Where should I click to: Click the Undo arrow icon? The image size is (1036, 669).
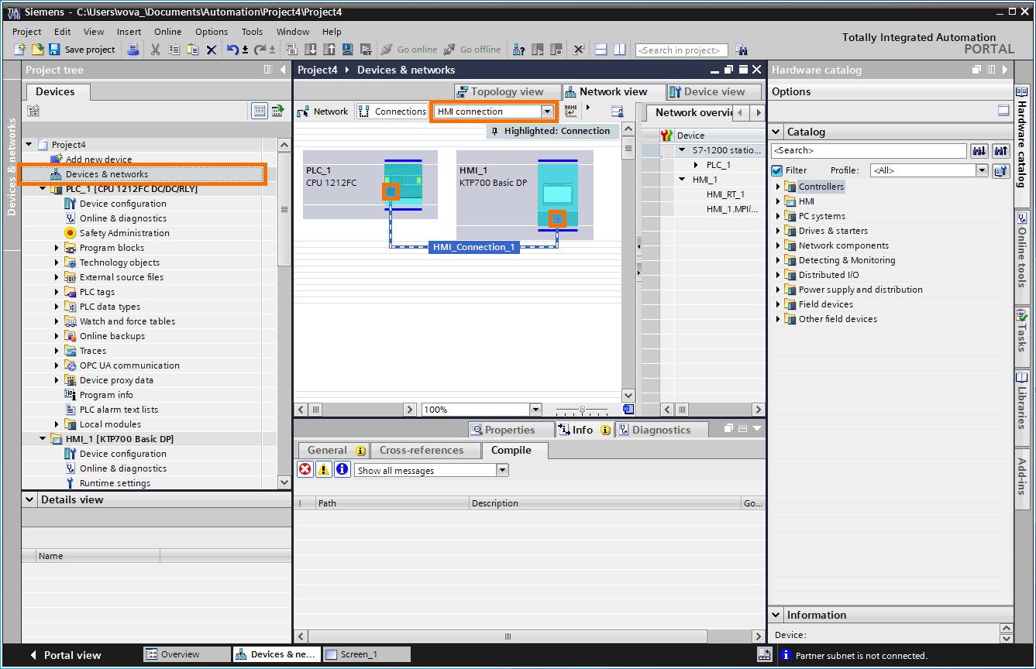232,50
